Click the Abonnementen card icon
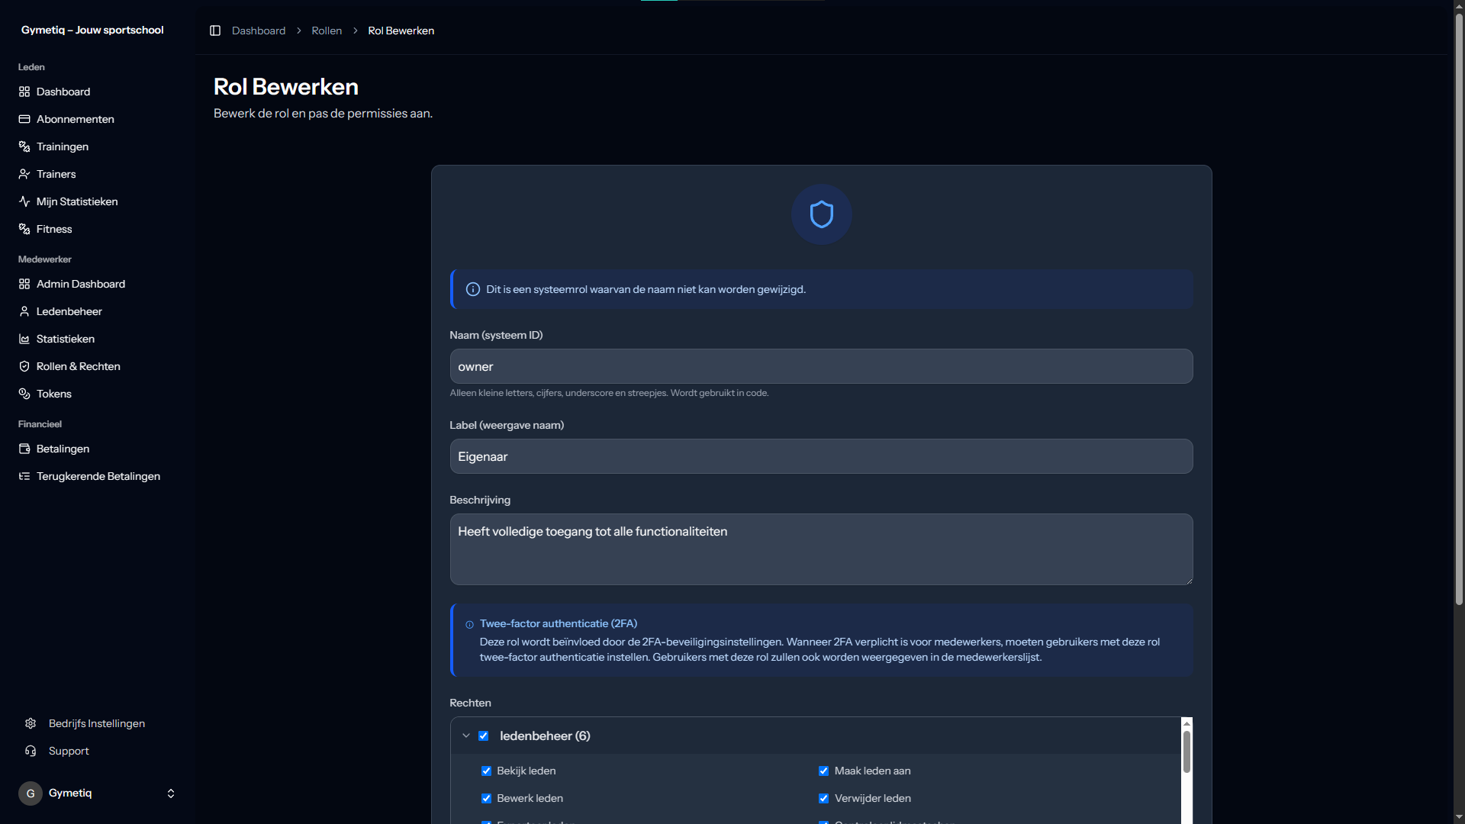The height and width of the screenshot is (824, 1465). coord(24,119)
